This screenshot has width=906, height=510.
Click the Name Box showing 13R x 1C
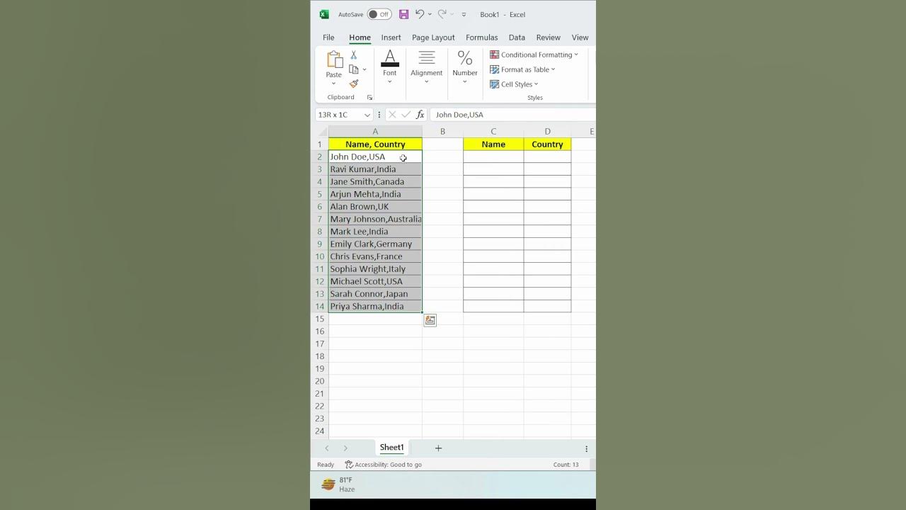(x=339, y=115)
